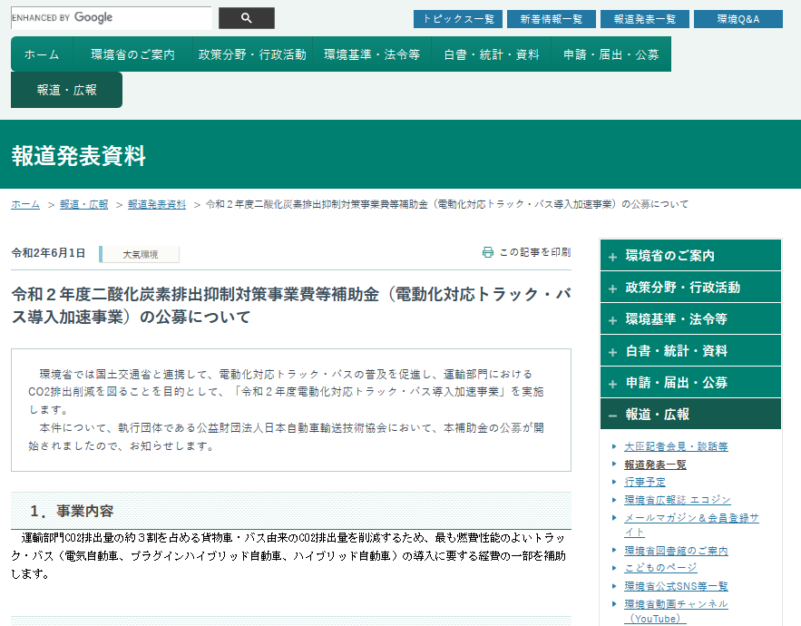This screenshot has width=801, height=626.
Task: Expand the 環境基準・法令等 sidebar section
Action: (690, 319)
